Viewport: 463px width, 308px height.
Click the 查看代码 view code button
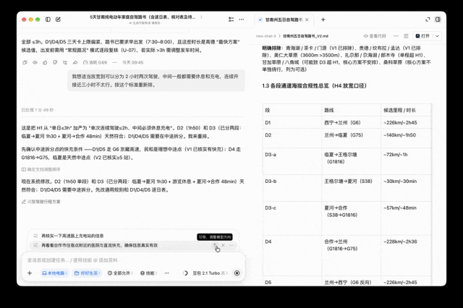click(375, 36)
